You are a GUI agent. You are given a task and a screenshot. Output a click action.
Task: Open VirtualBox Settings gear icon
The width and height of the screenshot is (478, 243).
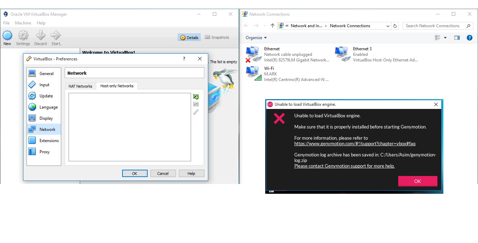click(x=23, y=35)
